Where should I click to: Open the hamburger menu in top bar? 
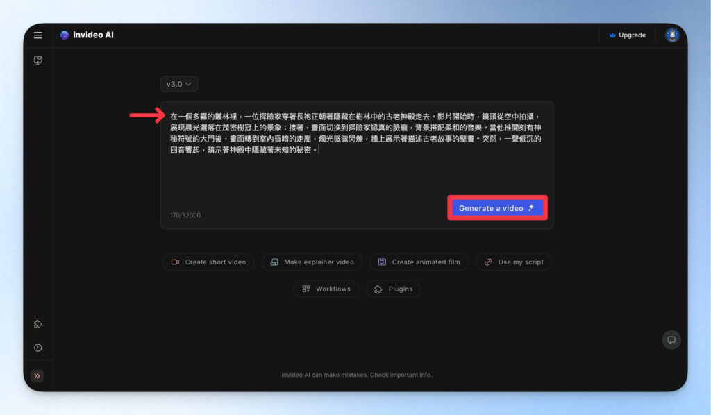[38, 35]
